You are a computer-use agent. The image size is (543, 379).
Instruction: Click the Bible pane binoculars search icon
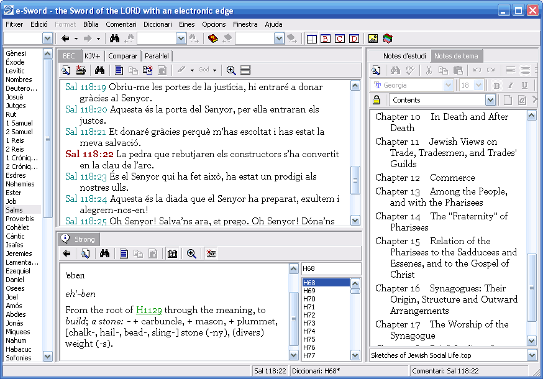tap(100, 70)
